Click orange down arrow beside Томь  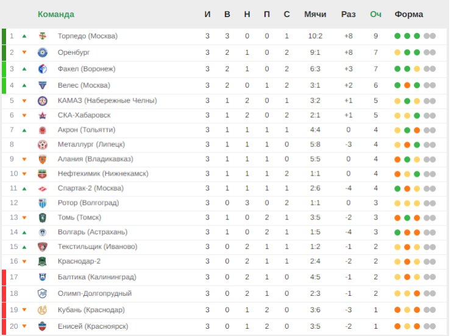pos(24,218)
